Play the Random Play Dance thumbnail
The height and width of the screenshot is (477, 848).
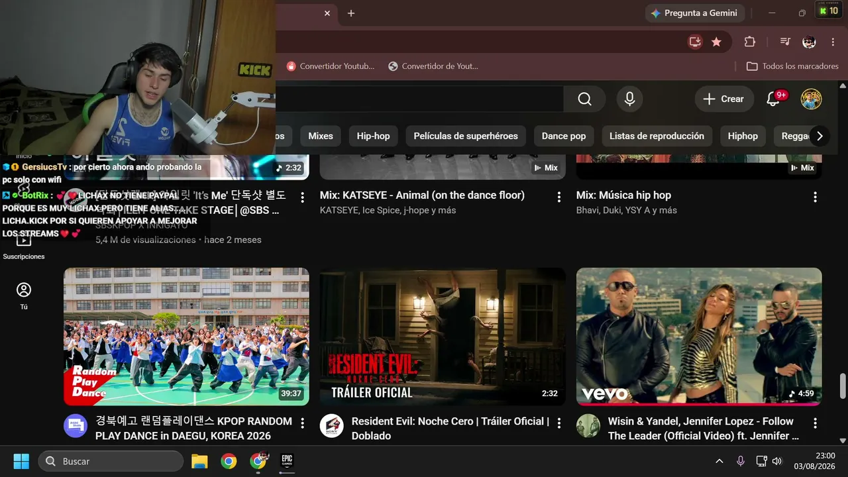tap(186, 337)
